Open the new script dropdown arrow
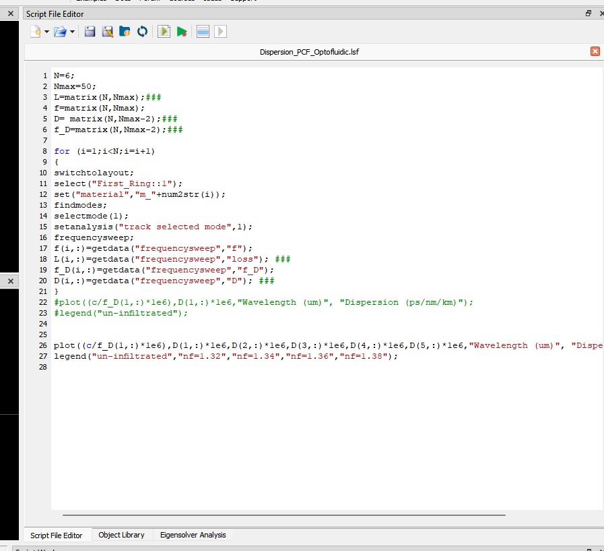The height and width of the screenshot is (551, 604). pyautogui.click(x=46, y=32)
